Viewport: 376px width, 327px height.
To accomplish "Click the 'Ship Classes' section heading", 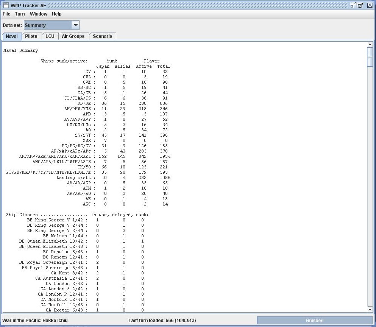I will (22, 215).
